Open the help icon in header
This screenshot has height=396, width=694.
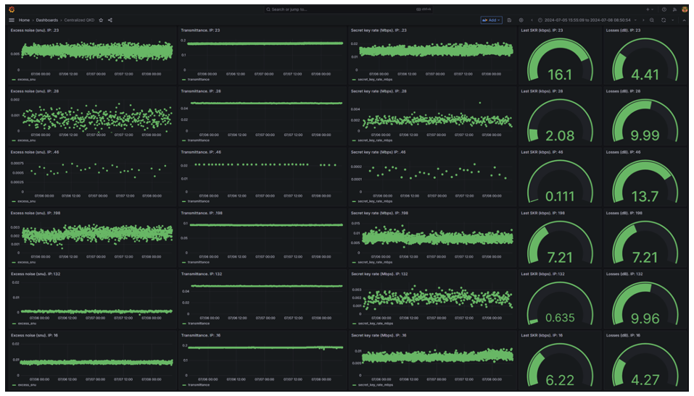coord(664,9)
